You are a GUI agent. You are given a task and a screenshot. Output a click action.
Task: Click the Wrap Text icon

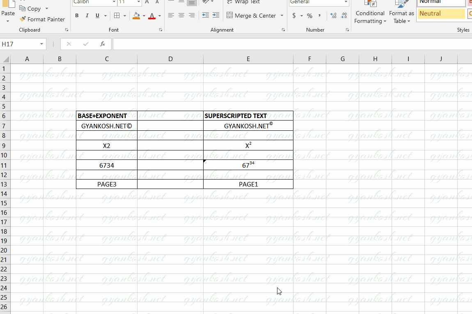click(x=229, y=2)
